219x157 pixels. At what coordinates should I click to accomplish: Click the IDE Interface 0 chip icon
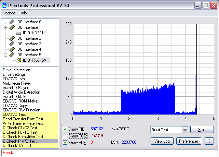pos(12,22)
